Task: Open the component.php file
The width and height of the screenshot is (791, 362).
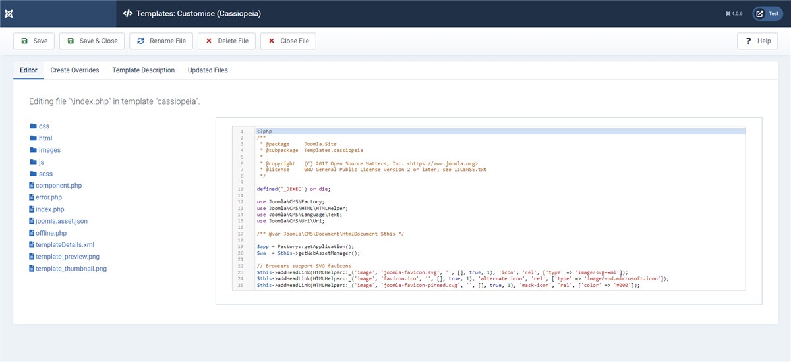Action: tap(59, 186)
